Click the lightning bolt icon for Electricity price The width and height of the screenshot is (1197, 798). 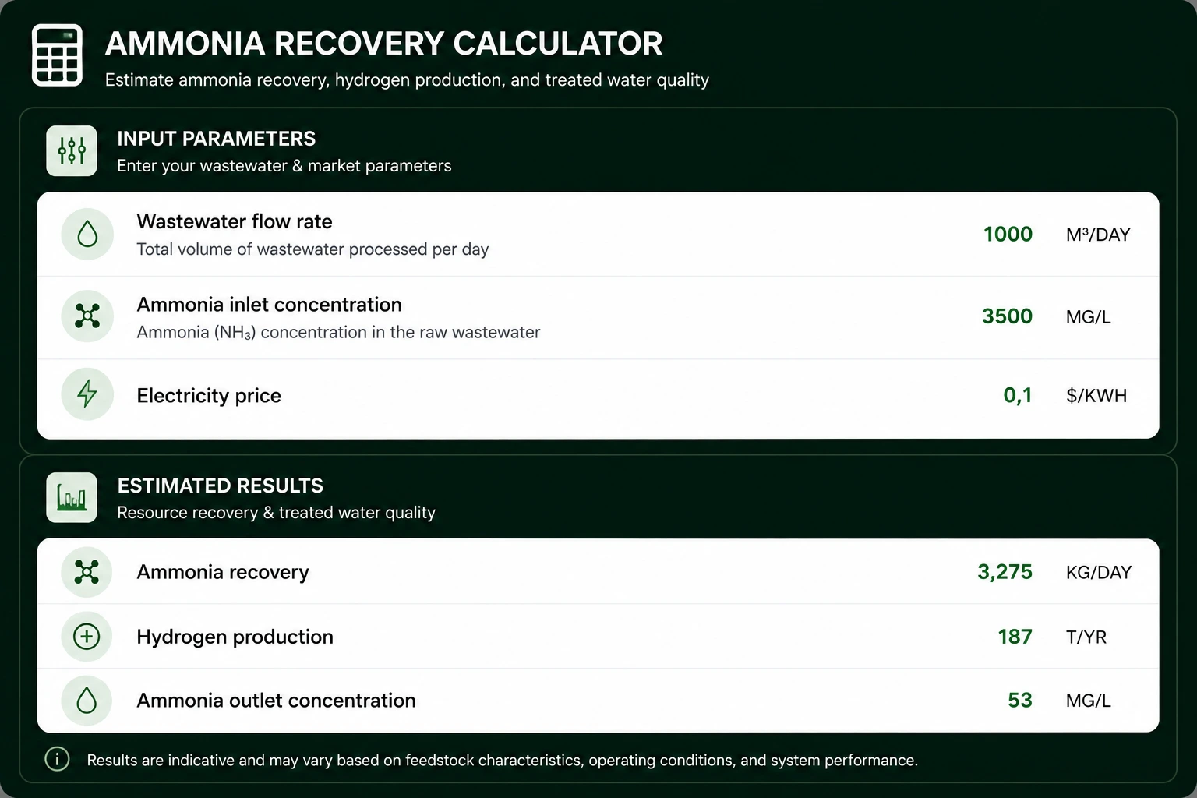tap(87, 394)
